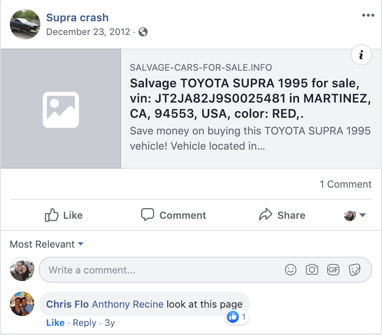Open the December 23, 2012 timestamp
382x335 pixels.
click(x=88, y=32)
